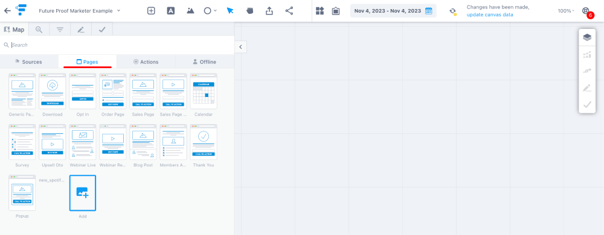Click the update canvas data link

coord(490,14)
